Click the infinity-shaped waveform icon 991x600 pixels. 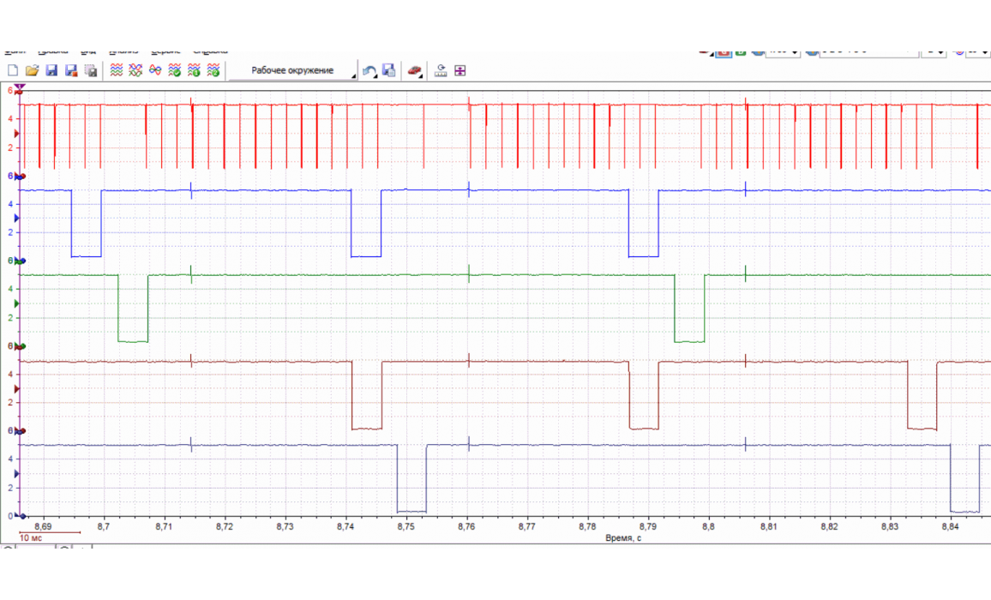[155, 70]
